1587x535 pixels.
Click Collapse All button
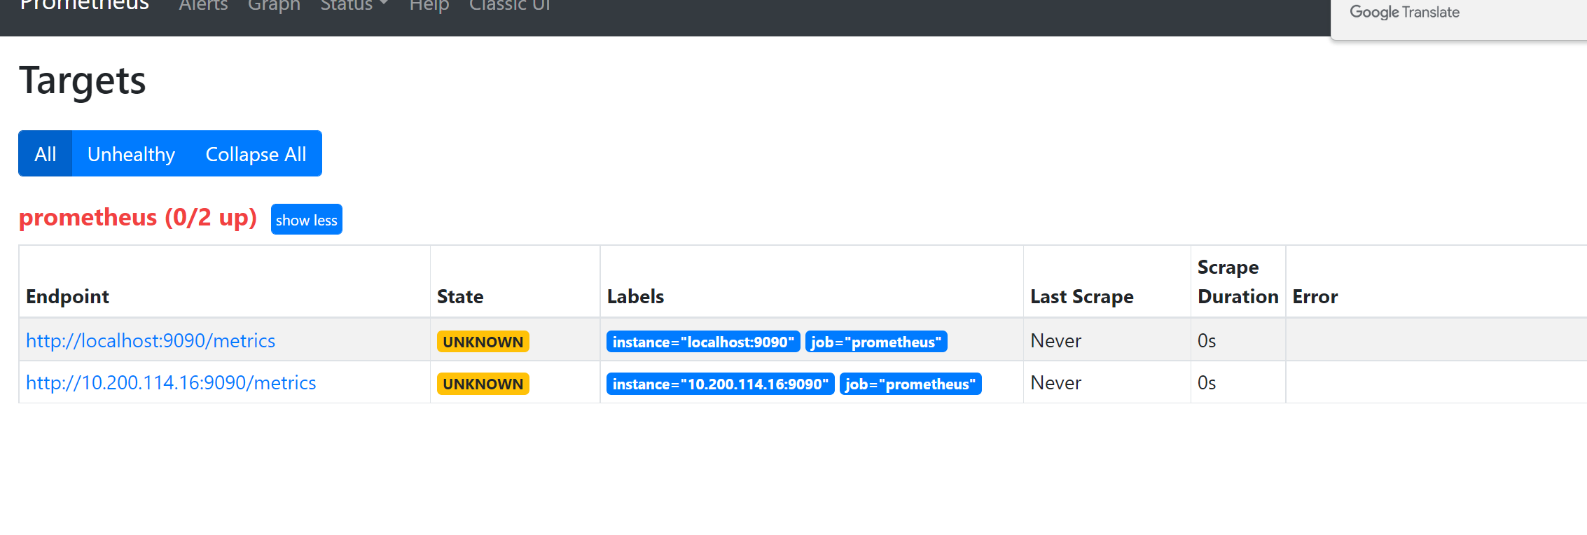pyautogui.click(x=256, y=153)
